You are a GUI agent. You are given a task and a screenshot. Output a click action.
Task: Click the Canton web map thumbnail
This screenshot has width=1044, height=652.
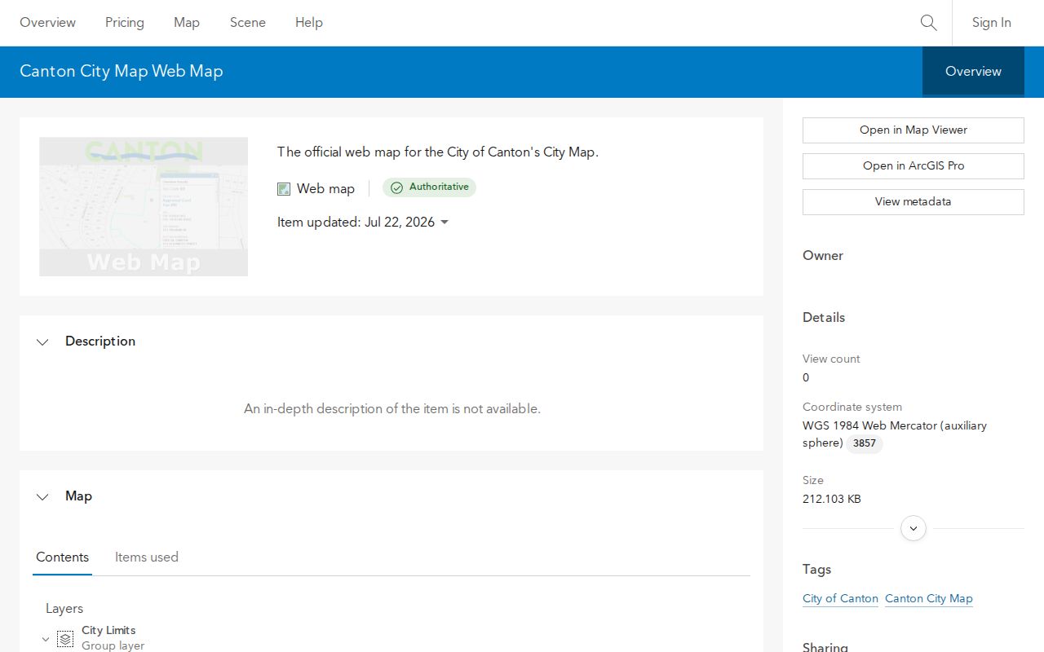pos(144,206)
